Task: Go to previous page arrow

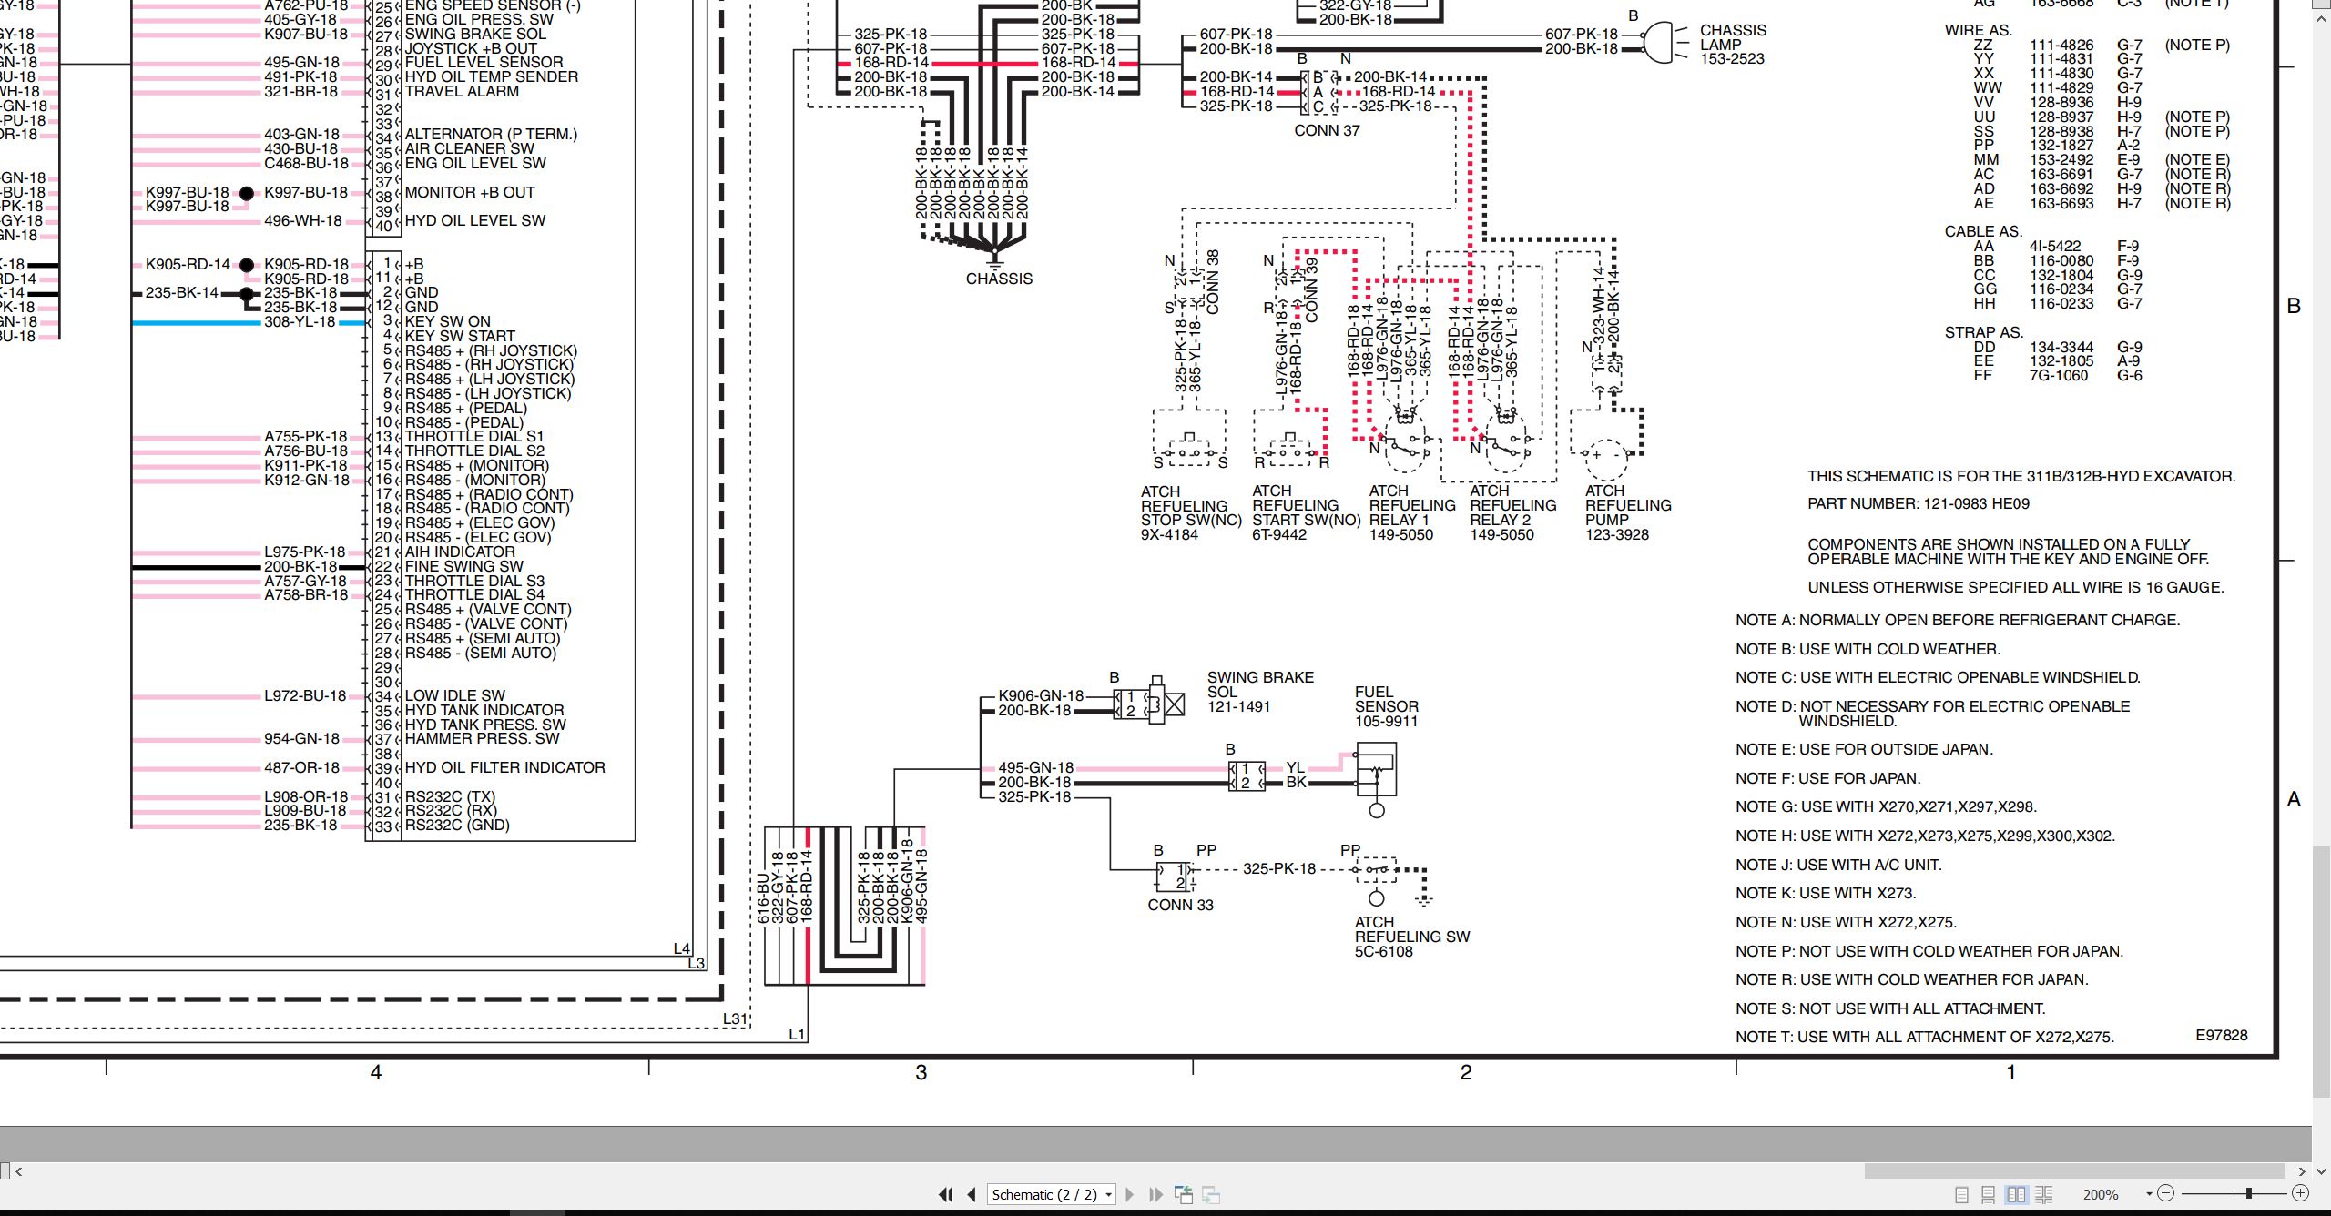Action: [972, 1194]
